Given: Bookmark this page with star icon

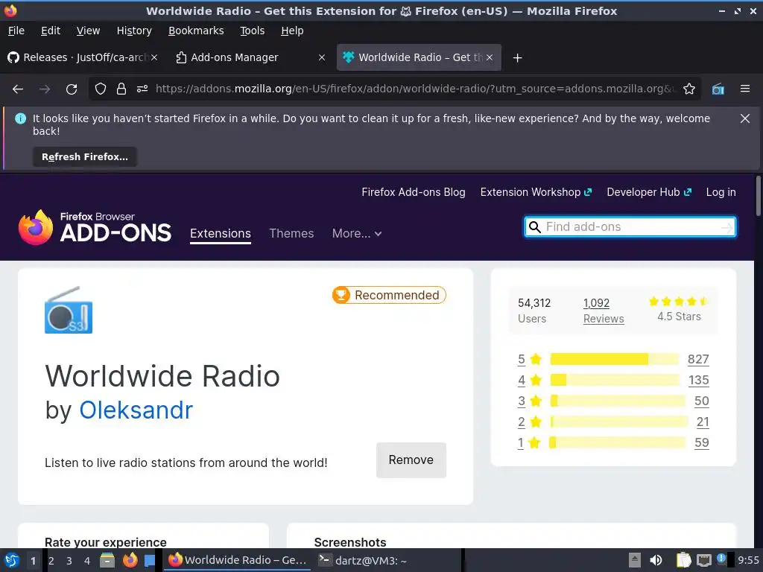Looking at the screenshot, I should point(689,89).
